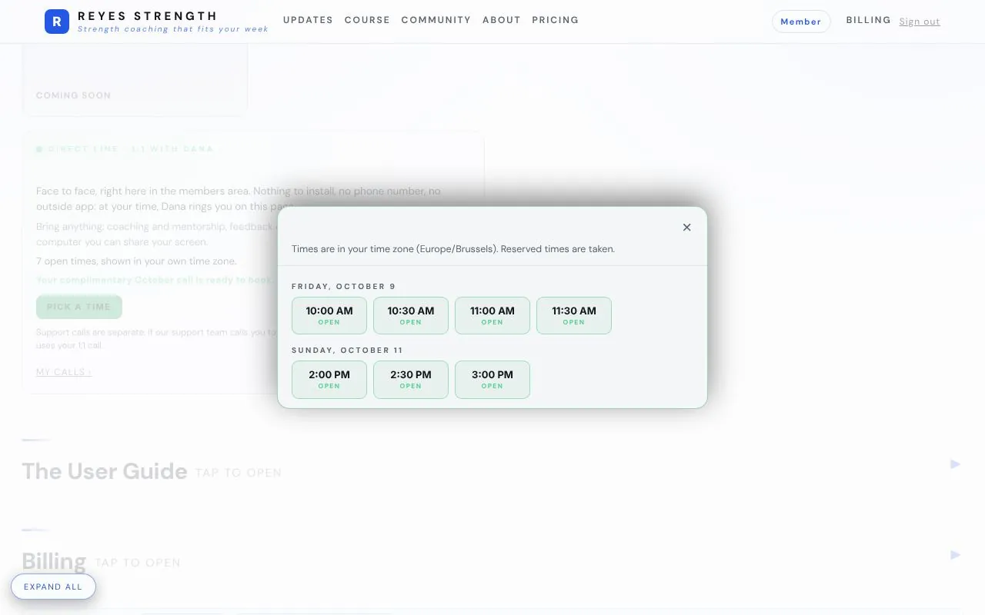985x615 pixels.
Task: Click the Coming Soon label
Action: [74, 95]
